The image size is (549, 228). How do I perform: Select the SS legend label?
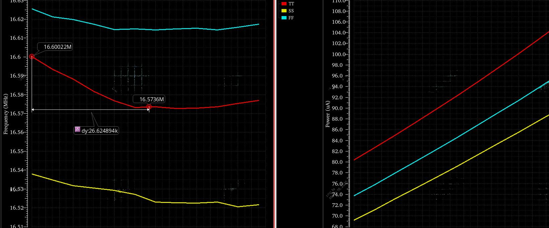coord(291,11)
